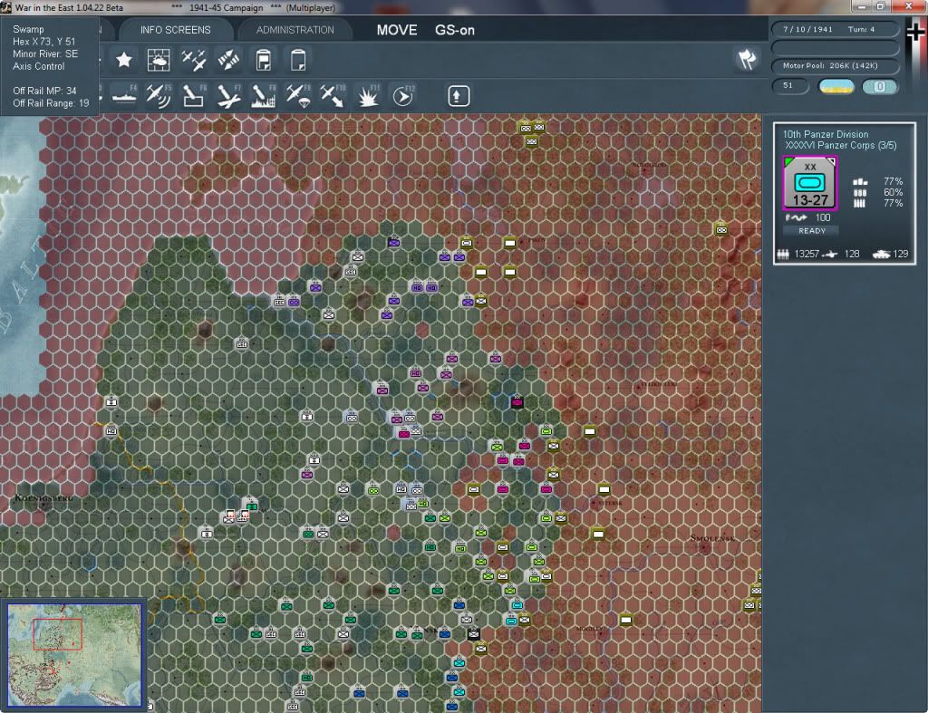Click the 'Minor River: SE' text
This screenshot has height=713, width=928.
click(x=45, y=53)
